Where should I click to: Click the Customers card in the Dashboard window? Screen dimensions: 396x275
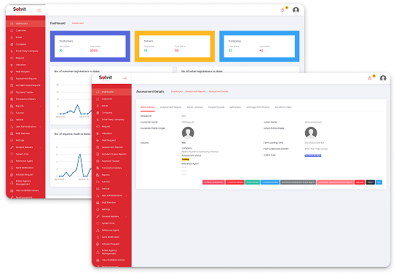tap(90, 46)
